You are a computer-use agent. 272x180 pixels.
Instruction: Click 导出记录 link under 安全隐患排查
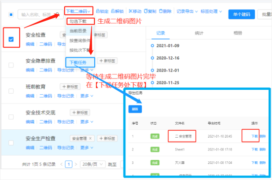coord(66,70)
